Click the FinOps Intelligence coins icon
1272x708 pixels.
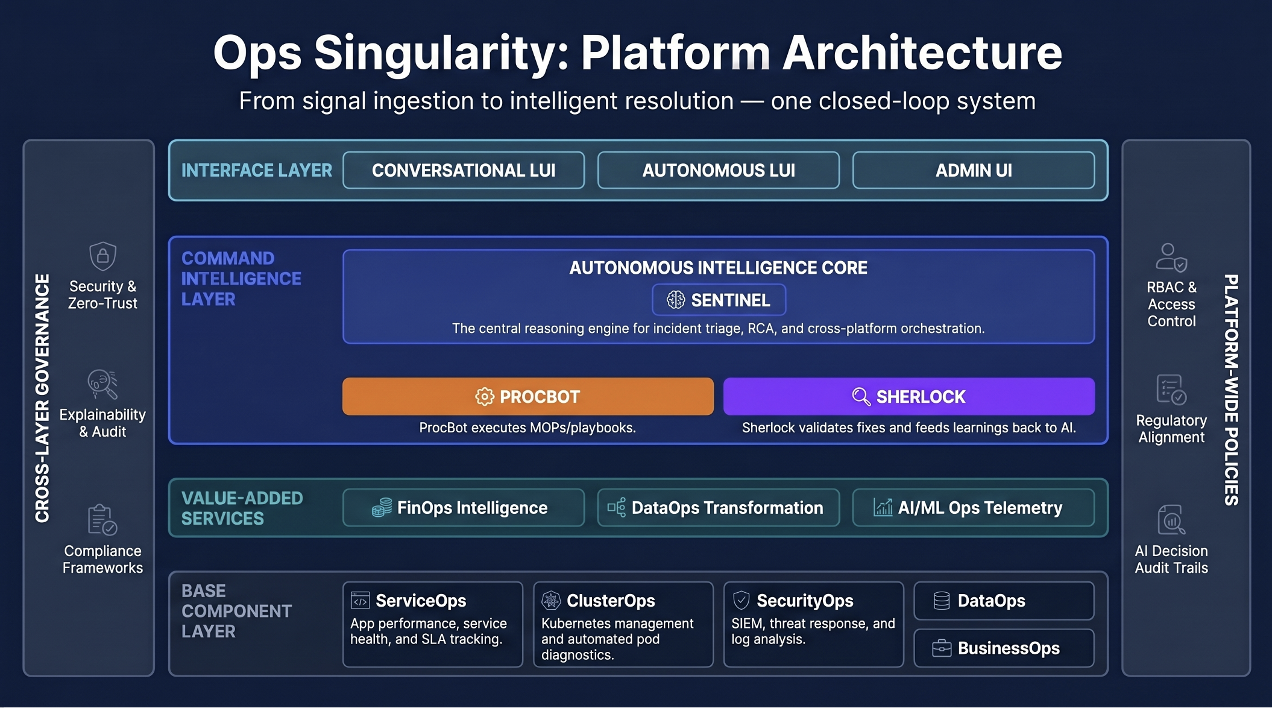tap(382, 508)
